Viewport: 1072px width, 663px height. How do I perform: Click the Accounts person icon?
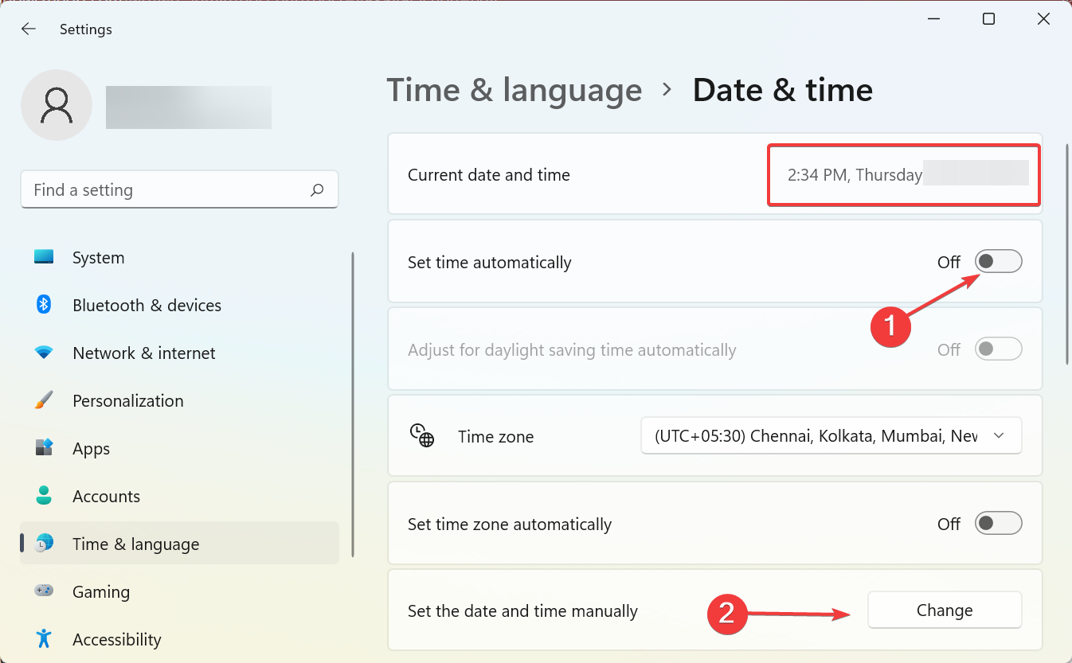pos(44,496)
